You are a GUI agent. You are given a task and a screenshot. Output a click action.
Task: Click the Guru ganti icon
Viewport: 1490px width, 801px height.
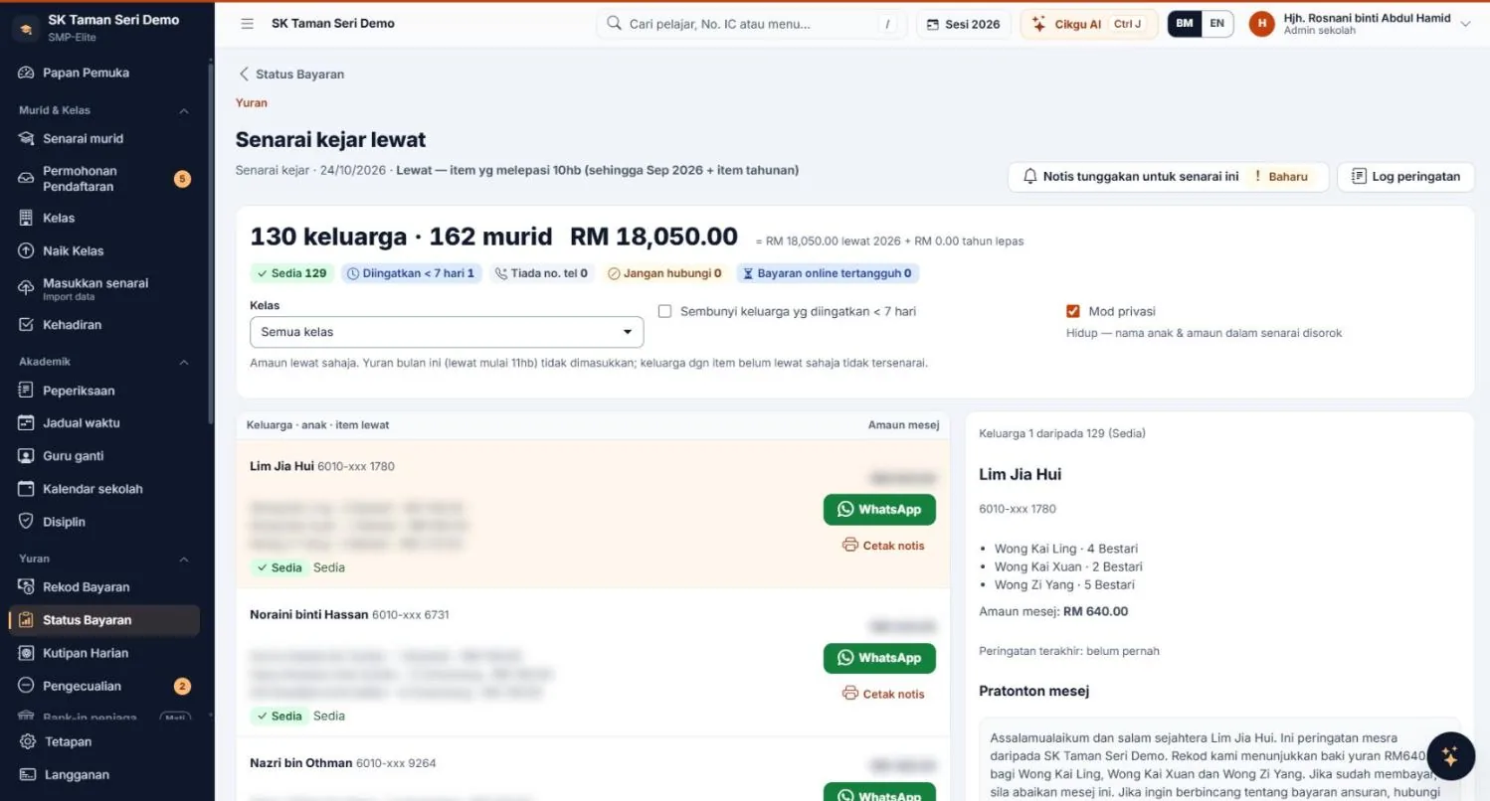(x=27, y=456)
